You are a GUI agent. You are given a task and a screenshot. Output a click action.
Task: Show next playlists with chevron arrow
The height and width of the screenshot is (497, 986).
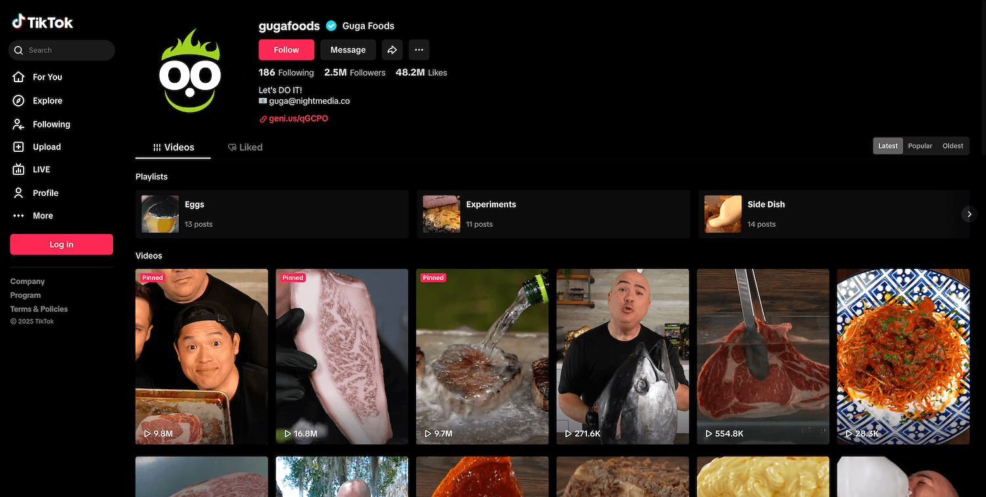coord(969,214)
